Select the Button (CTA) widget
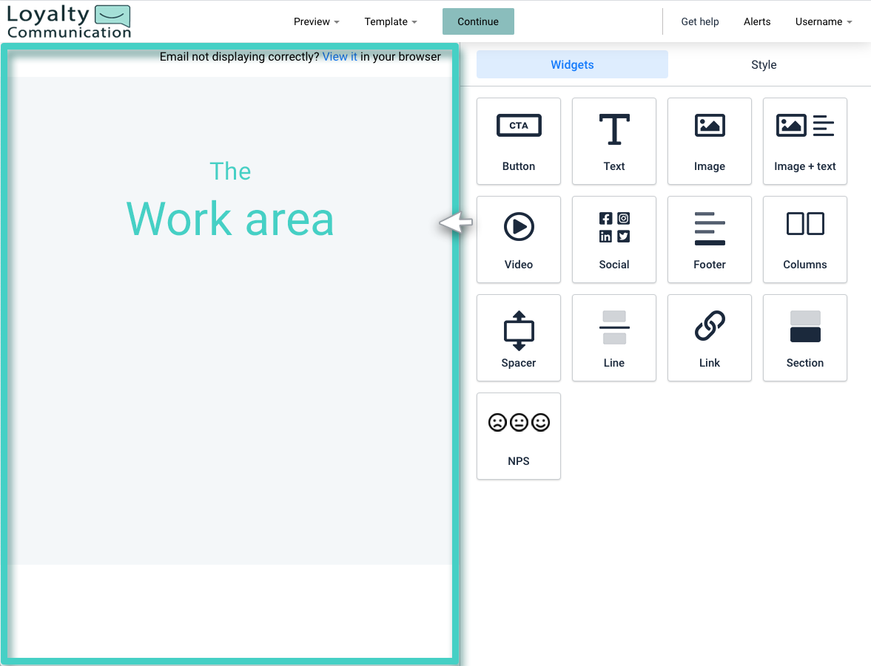871x666 pixels. [x=518, y=141]
